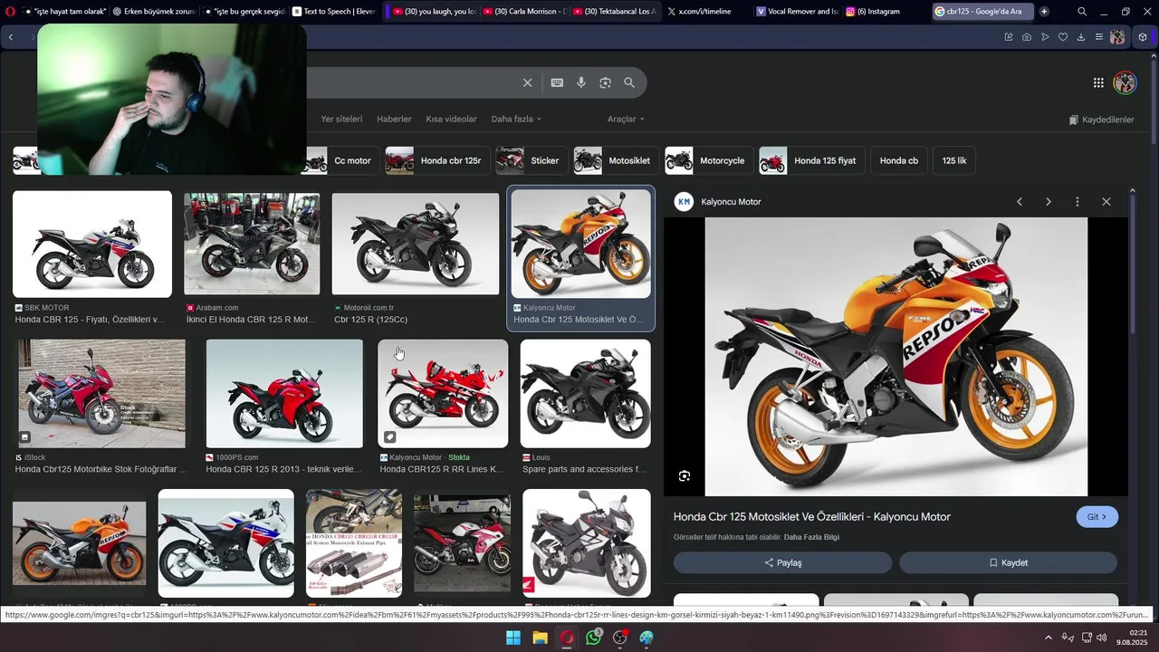Image resolution: width=1159 pixels, height=652 pixels.
Task: Open Opera snapshot camera icon
Action: tap(1027, 37)
